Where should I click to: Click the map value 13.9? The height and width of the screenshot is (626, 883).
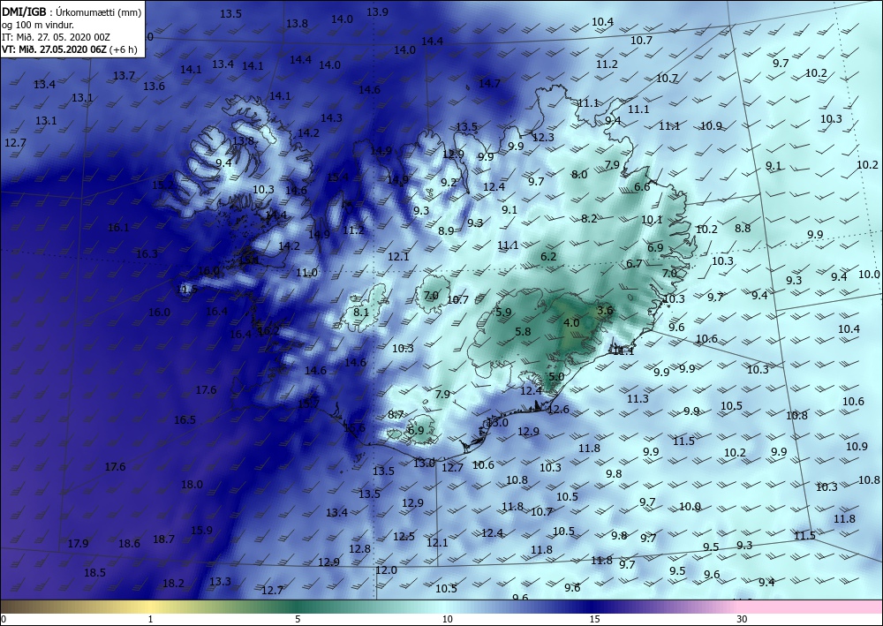(377, 11)
